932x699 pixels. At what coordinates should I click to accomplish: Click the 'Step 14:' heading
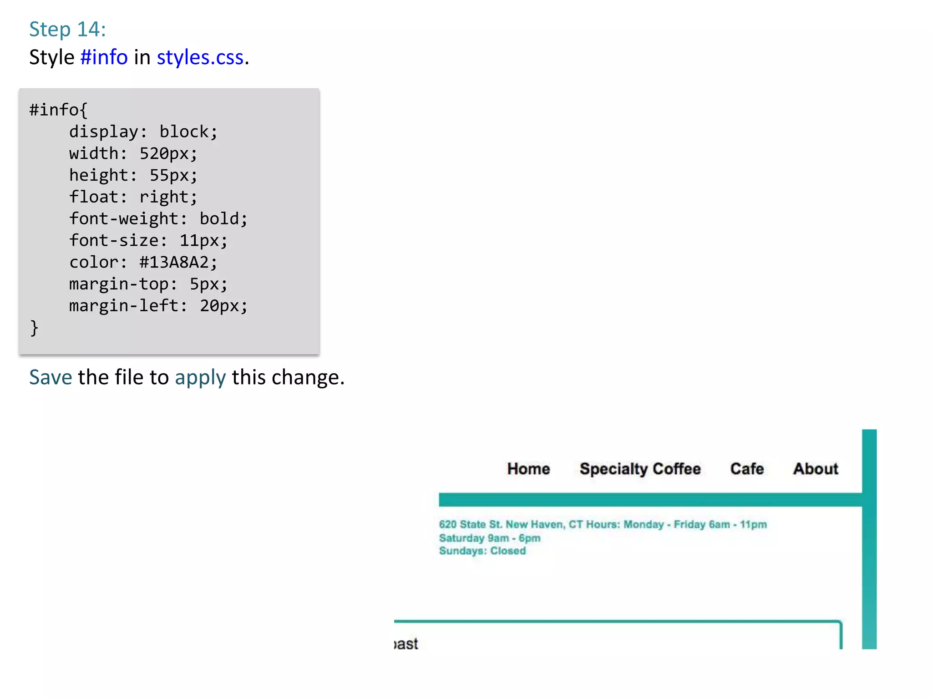point(67,29)
